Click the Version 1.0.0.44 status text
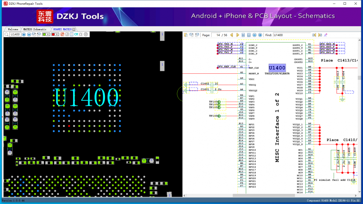 click(x=13, y=200)
